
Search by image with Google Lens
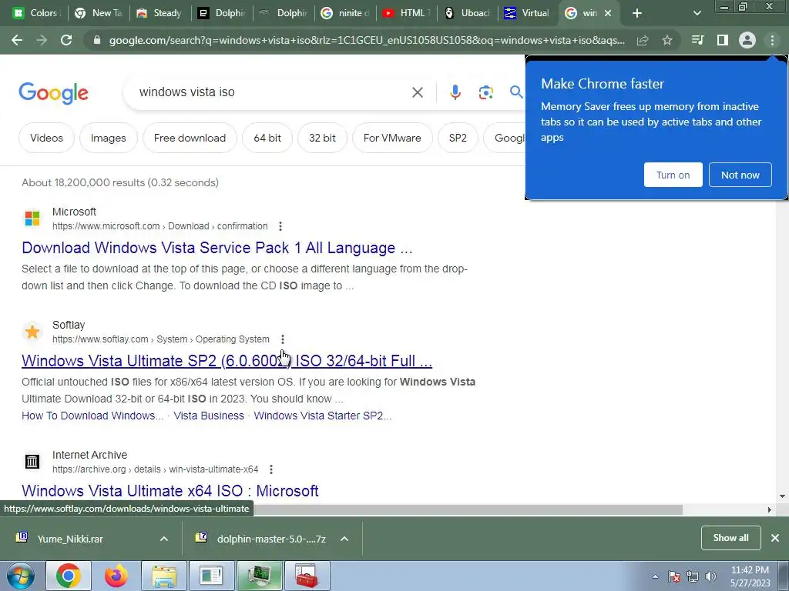pos(485,92)
